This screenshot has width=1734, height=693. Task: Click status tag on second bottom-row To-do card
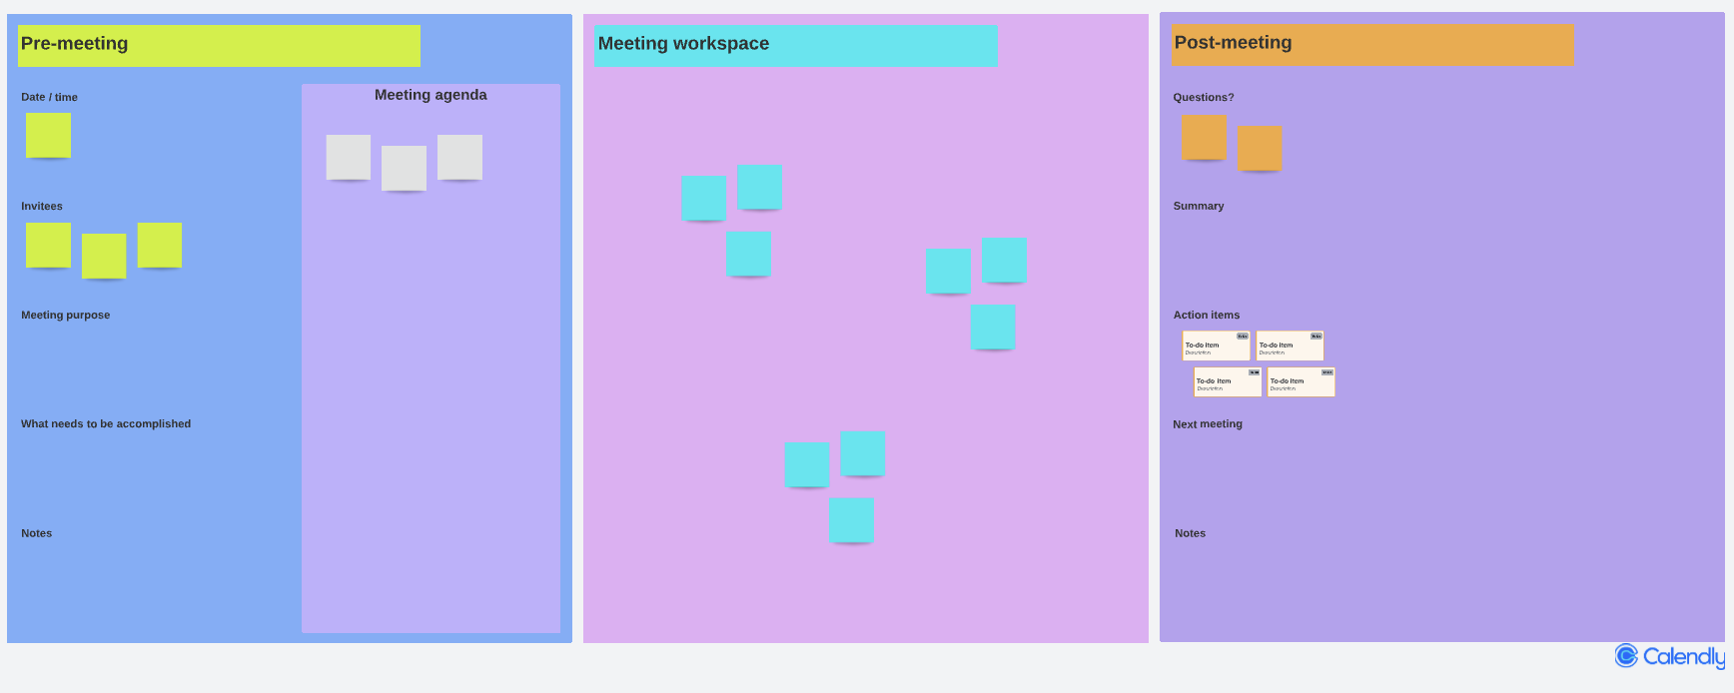[x=1327, y=372]
